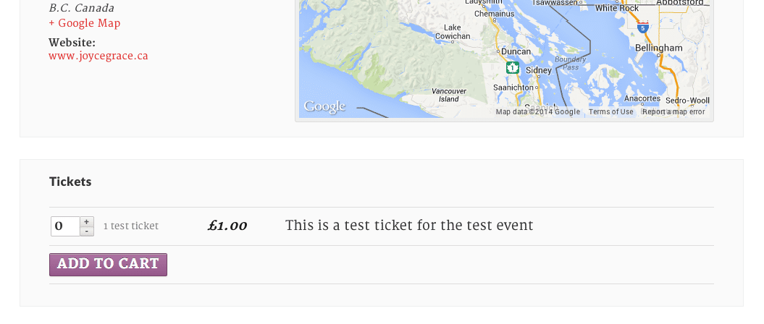This screenshot has height=324, width=764.
Task: Decrease ticket quantity with the minus button
Action: point(87,231)
